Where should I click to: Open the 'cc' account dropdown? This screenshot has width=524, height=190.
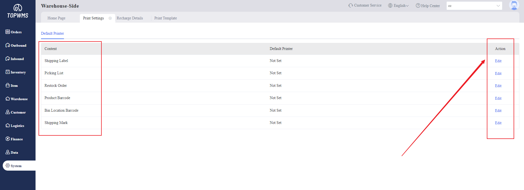coord(474,6)
